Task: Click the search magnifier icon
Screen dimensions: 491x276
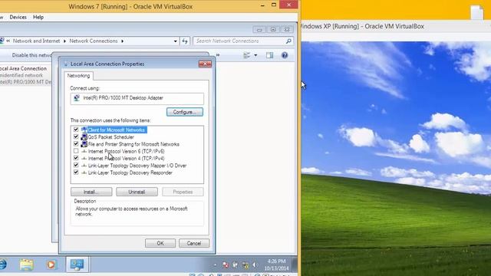Action: point(288,41)
